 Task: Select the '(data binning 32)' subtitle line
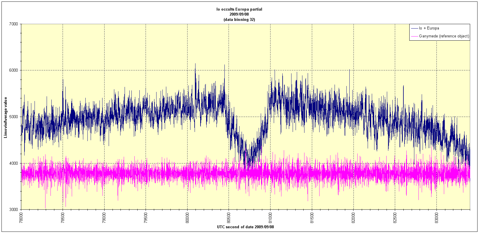(239, 20)
